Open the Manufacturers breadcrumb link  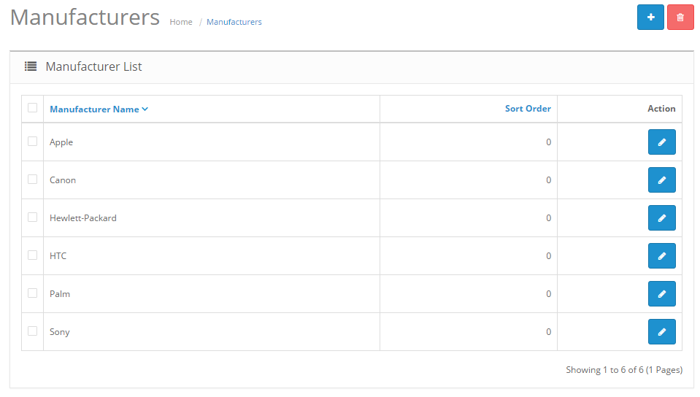(234, 22)
